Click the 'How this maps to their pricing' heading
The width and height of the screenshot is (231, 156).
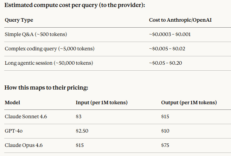coord(46,88)
